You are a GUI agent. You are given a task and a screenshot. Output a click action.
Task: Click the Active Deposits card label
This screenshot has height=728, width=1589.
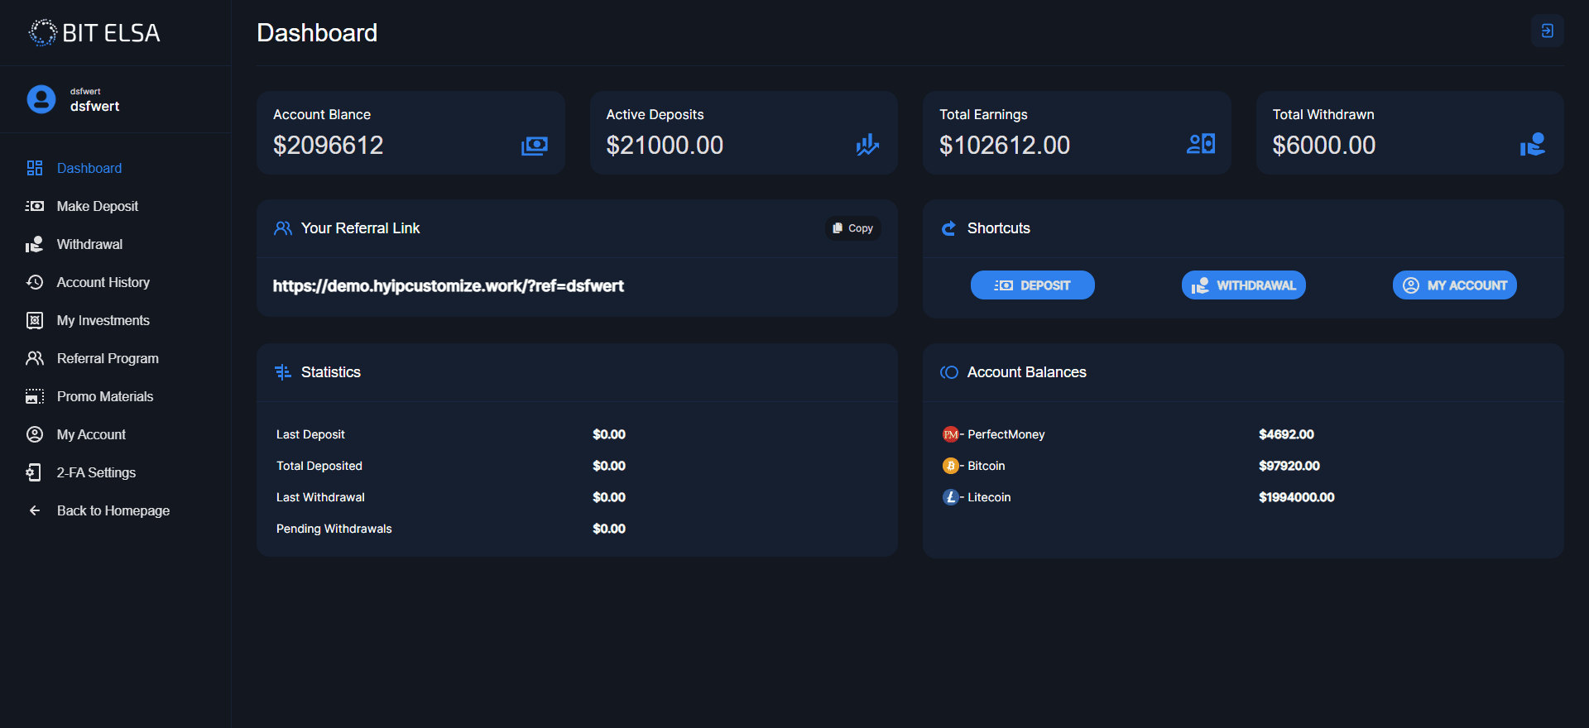(655, 114)
